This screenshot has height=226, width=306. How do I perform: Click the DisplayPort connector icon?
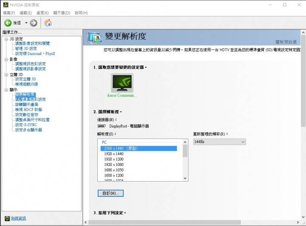coord(102,126)
